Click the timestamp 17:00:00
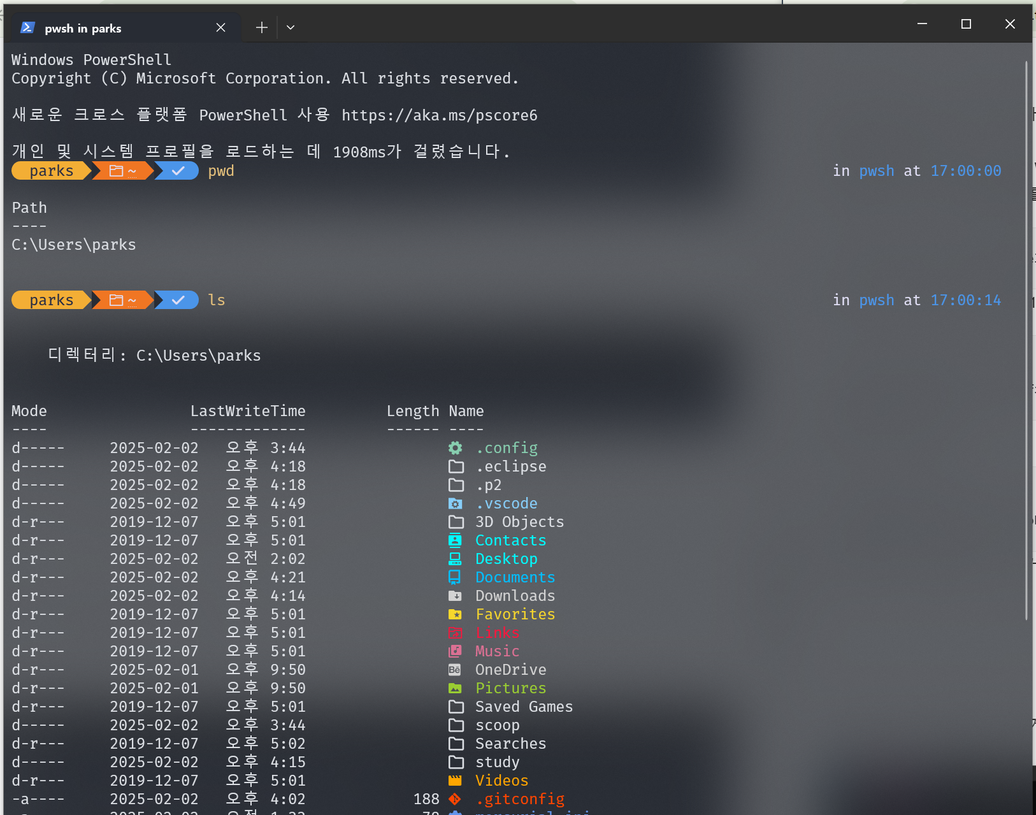The height and width of the screenshot is (815, 1036). pyautogui.click(x=966, y=171)
